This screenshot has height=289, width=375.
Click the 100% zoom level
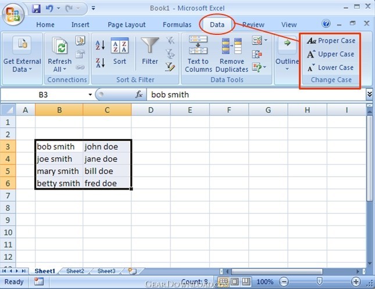click(265, 282)
